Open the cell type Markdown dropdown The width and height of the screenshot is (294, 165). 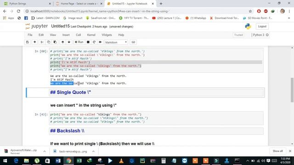pyautogui.click(x=116, y=42)
